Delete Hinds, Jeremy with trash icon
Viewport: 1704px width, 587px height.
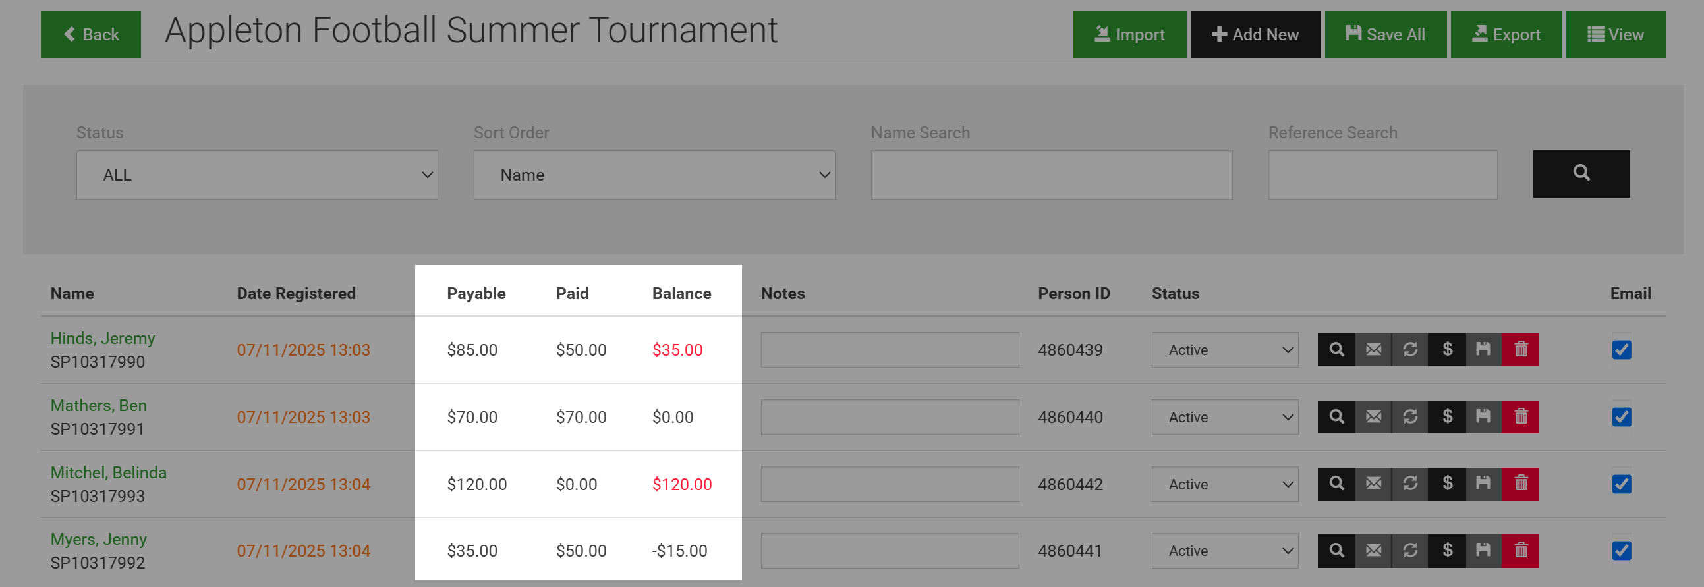click(x=1521, y=350)
